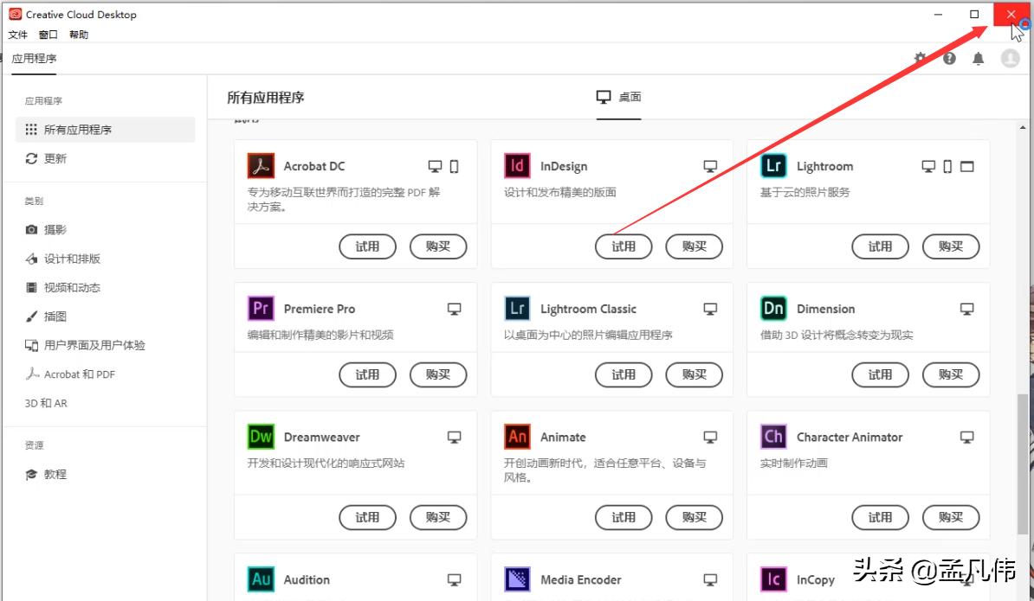Click the InDesign app icon
The image size is (1034, 601).
click(517, 166)
